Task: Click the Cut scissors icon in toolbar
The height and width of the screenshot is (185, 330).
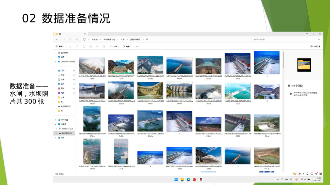Action: (70, 46)
